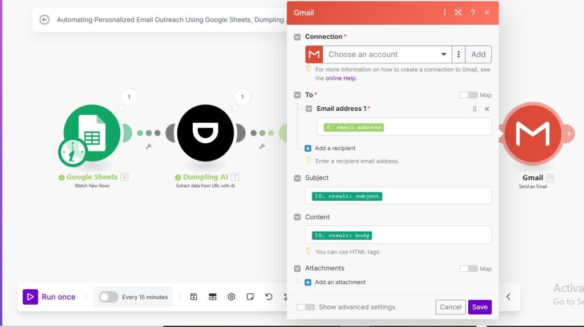
Task: Enable Map toggle for To
Action: tap(468, 95)
